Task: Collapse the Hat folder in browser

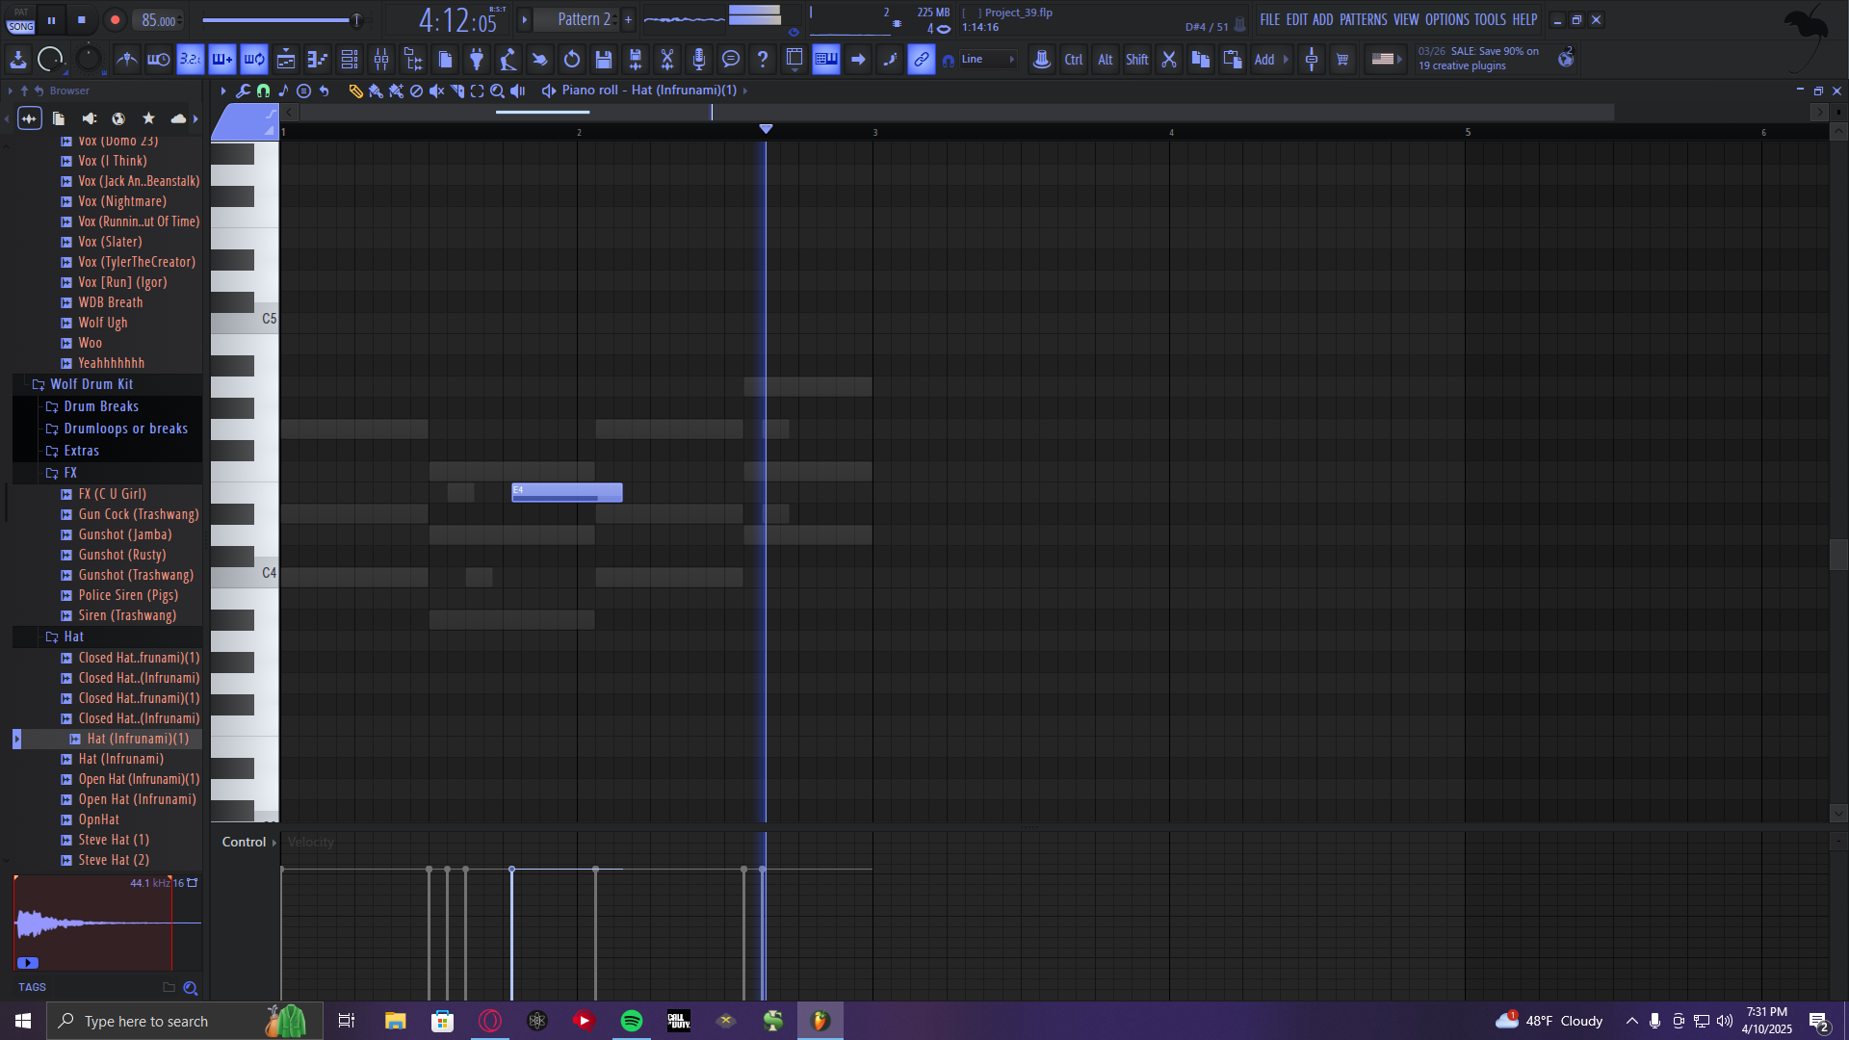Action: 73,637
